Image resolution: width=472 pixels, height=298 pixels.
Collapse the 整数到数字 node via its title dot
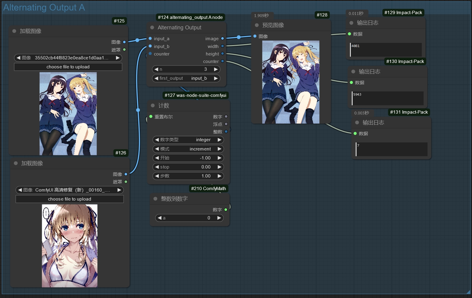pyautogui.click(x=155, y=199)
